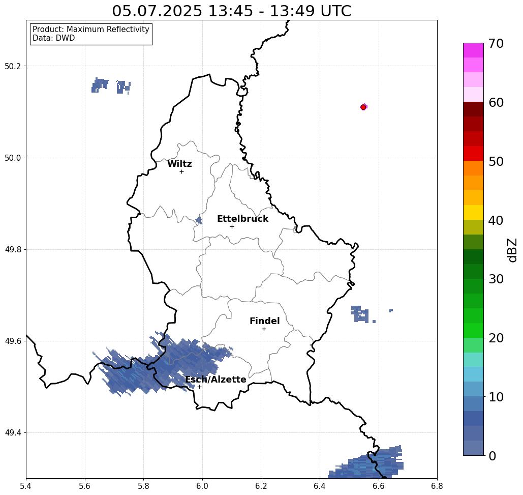Screen dimensions: 523x495
Task: Click the plus marker under Wiltz
Action: pos(181,171)
